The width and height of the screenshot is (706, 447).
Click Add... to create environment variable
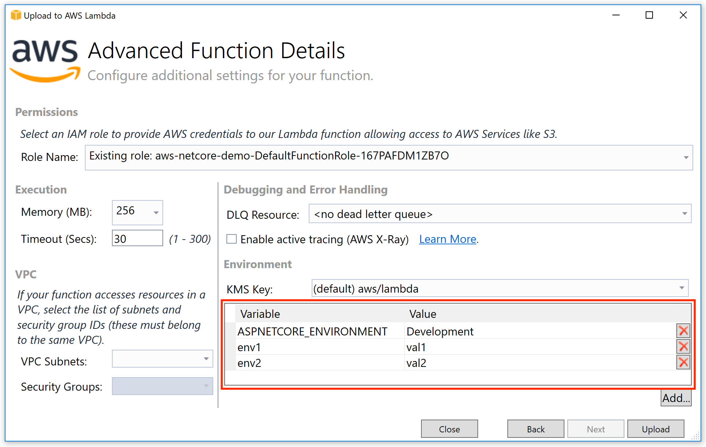click(676, 398)
